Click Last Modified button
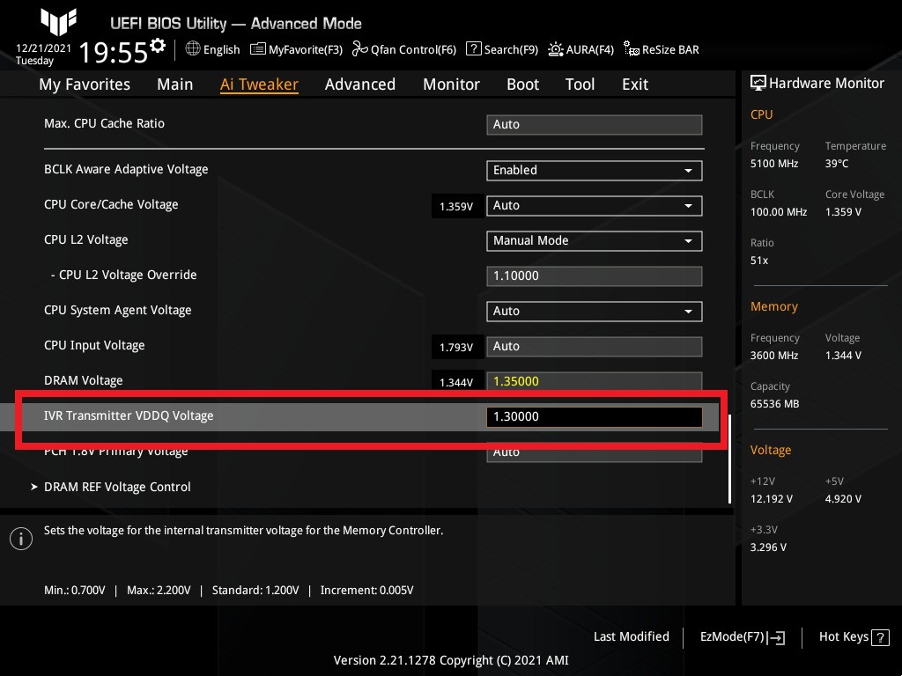The height and width of the screenshot is (676, 902). pyautogui.click(x=631, y=636)
